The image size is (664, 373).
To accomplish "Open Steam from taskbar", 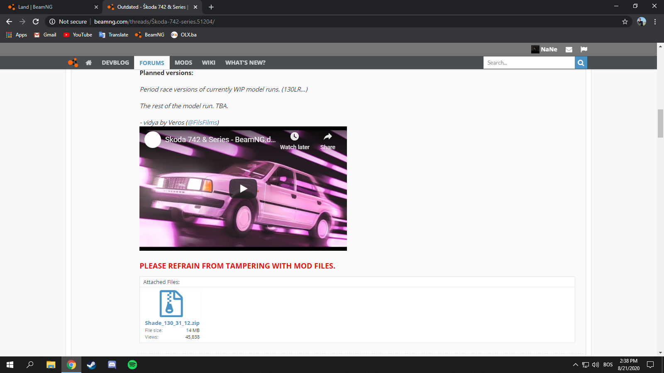I will 91,365.
